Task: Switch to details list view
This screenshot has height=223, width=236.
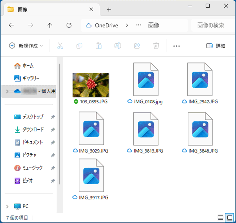Action: 220,217
